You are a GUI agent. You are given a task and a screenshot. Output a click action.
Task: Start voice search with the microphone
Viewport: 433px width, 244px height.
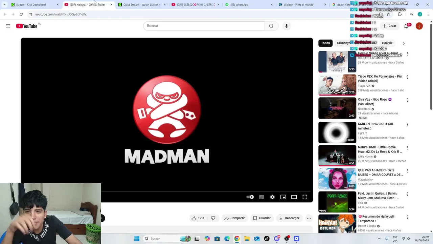(x=287, y=26)
